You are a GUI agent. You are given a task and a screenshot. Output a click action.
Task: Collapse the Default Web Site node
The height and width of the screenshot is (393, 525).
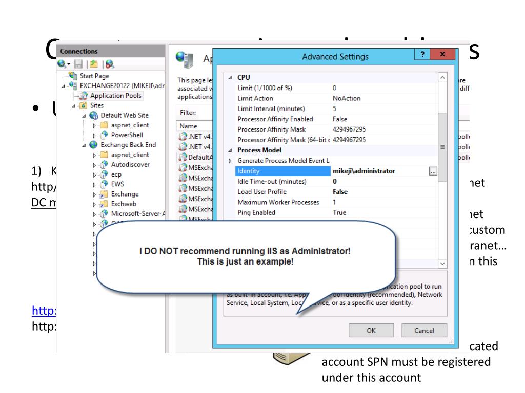click(x=85, y=116)
